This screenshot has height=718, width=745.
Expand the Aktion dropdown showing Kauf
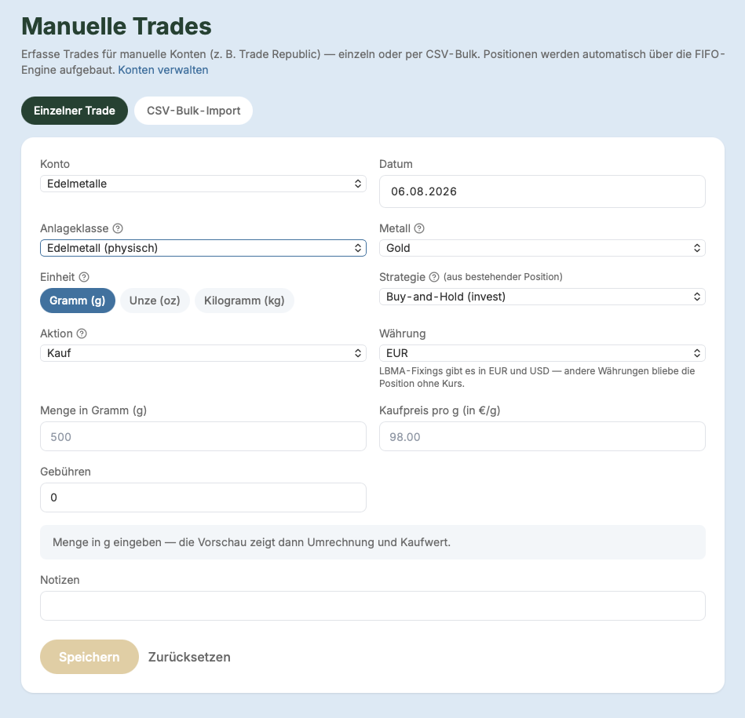tap(203, 353)
